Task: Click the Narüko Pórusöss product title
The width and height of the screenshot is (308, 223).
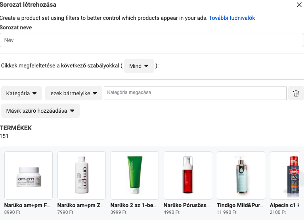Action: [187, 205]
